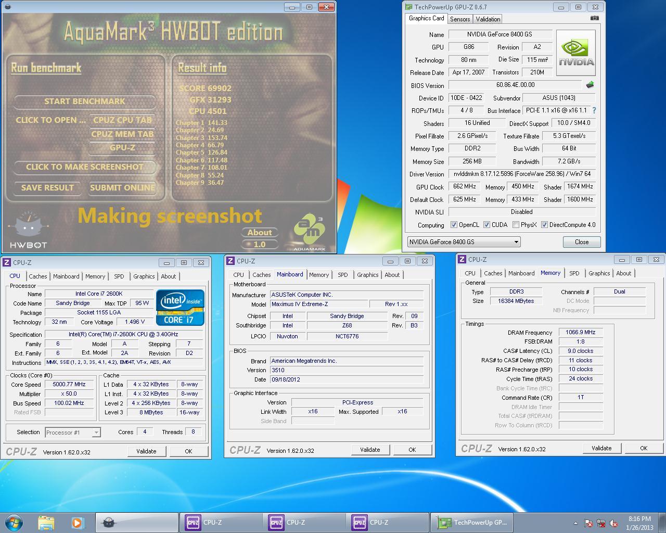Click SAVE RESULT in AquaMark

coord(47,188)
